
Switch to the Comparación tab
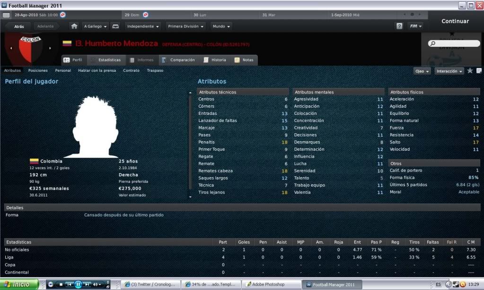[178, 60]
